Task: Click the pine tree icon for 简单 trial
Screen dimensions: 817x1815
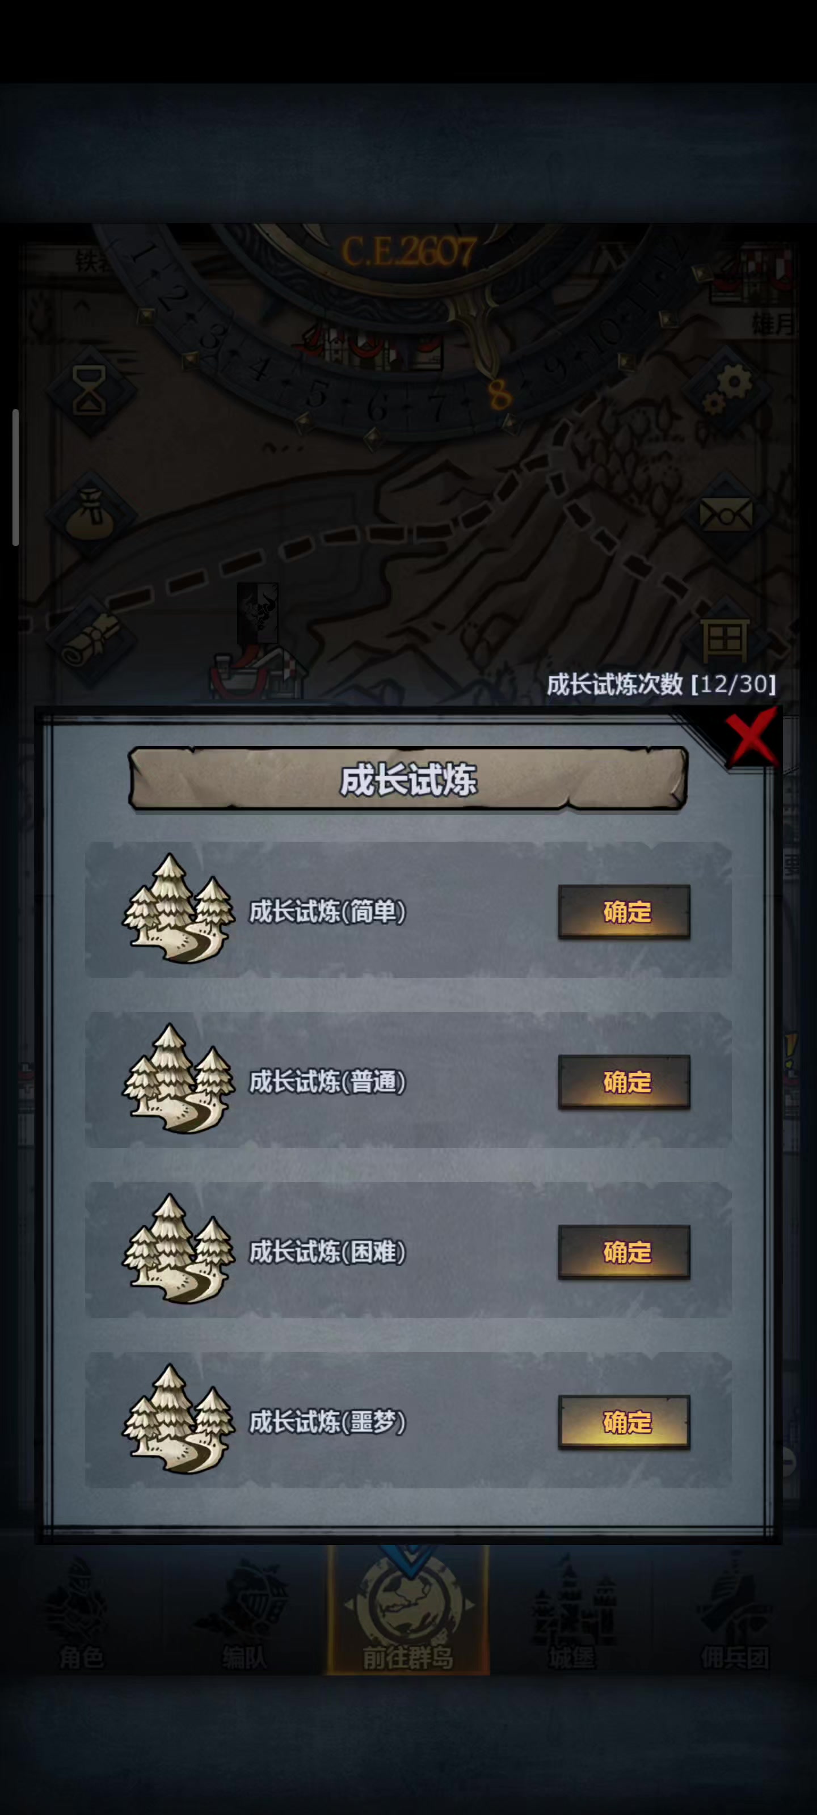Action: pyautogui.click(x=178, y=908)
